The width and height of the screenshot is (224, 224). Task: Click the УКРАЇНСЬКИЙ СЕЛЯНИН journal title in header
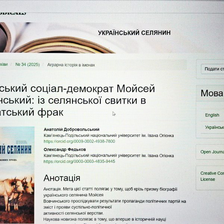(134, 33)
